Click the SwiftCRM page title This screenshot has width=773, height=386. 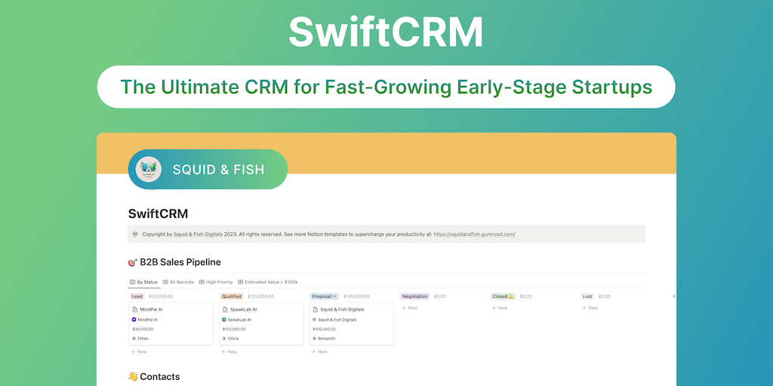tap(159, 213)
